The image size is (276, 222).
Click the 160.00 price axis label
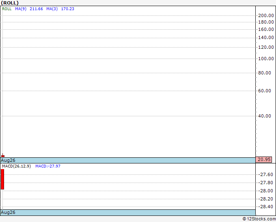(x=266, y=29)
